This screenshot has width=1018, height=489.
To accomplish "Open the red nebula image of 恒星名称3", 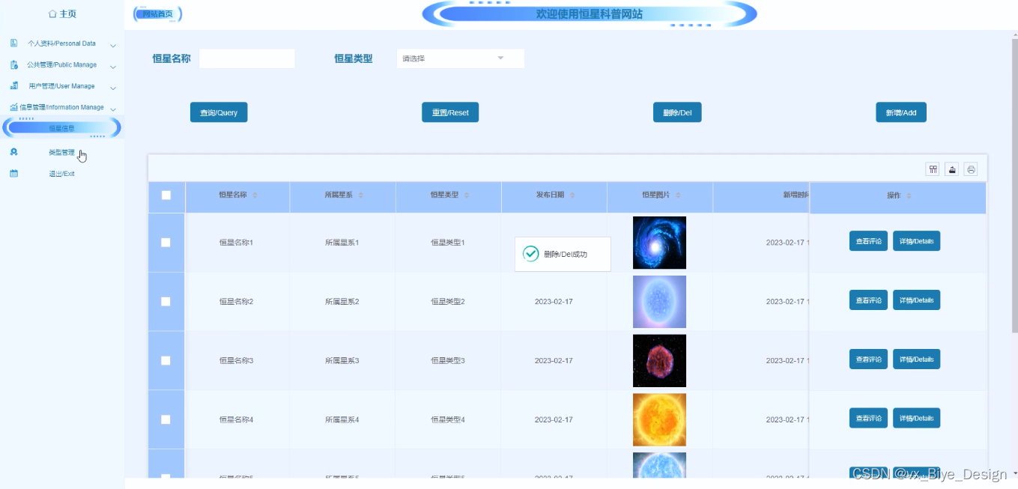I will pos(659,361).
